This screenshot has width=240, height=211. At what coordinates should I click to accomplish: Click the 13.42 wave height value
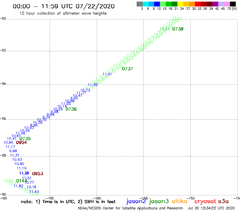tap(135, 53)
